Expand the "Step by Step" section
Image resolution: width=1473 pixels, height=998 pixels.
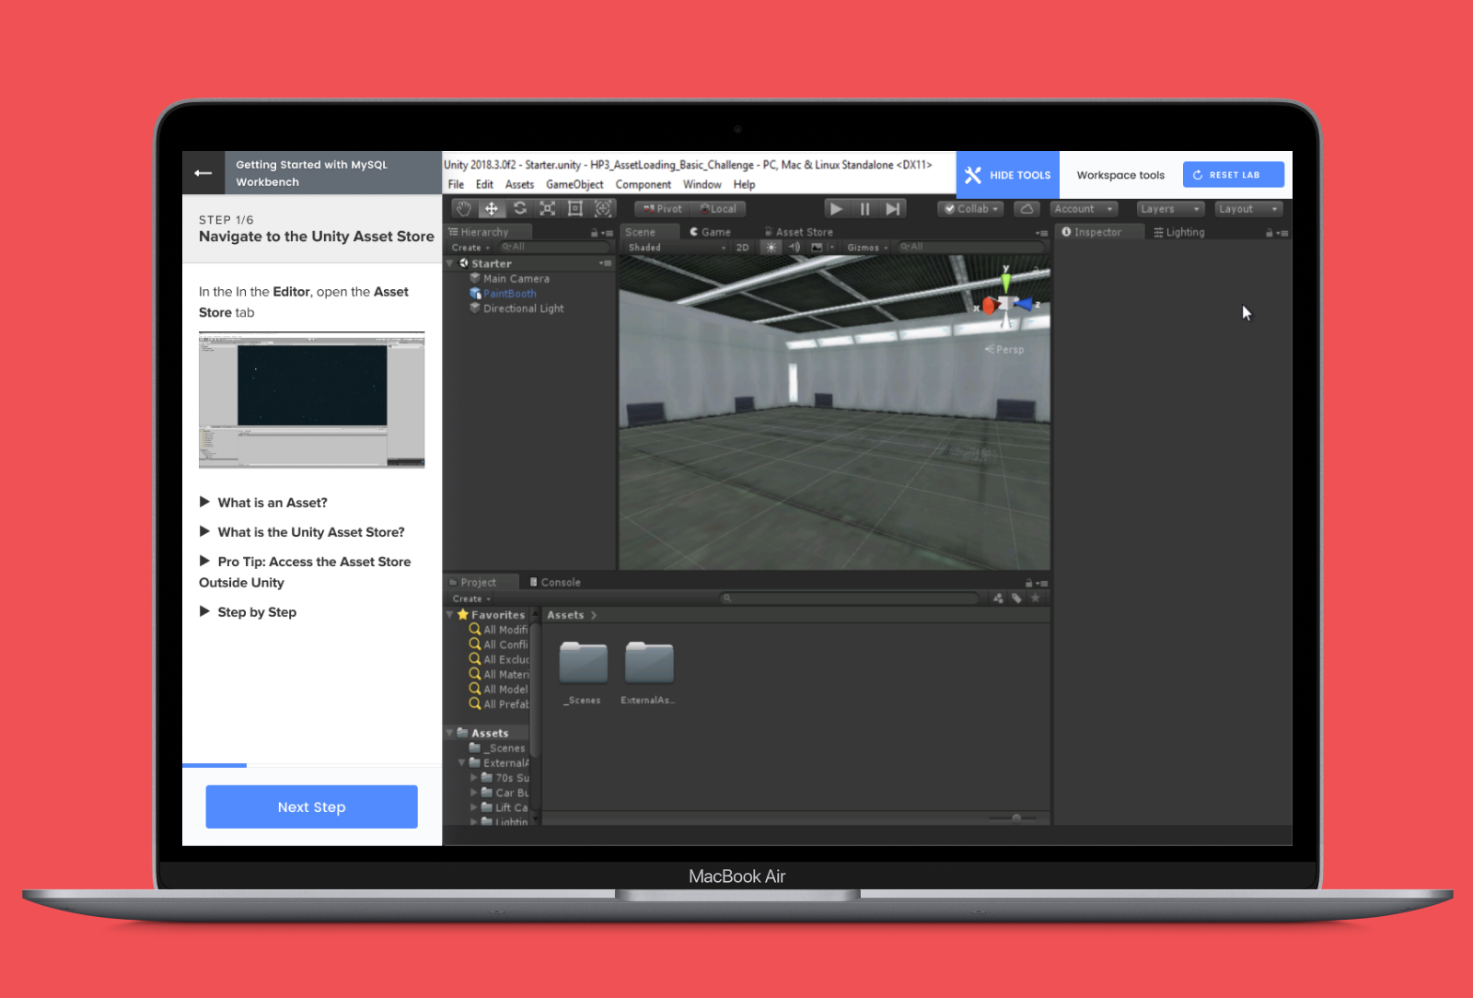click(x=248, y=612)
